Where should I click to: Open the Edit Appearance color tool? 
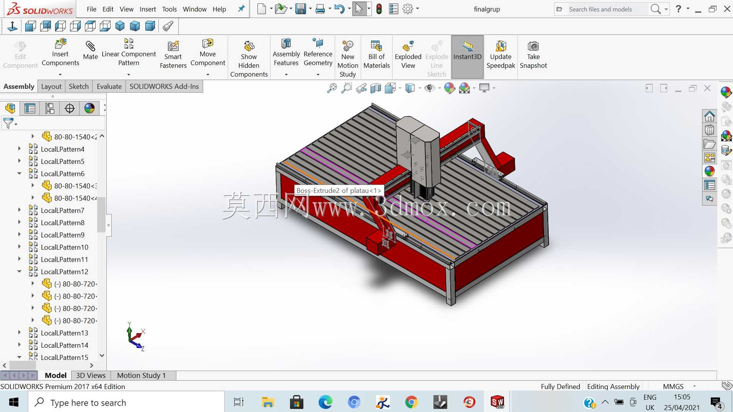(450, 88)
